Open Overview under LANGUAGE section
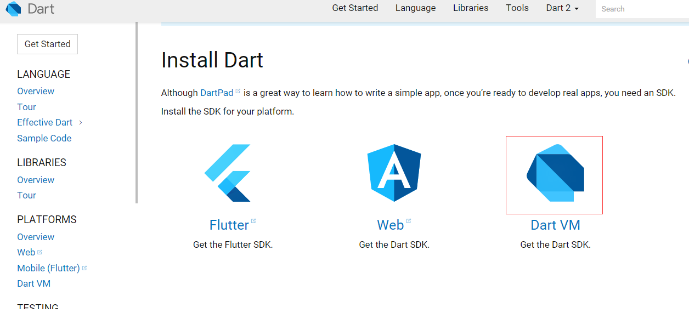Viewport: 689px width, 313px height. point(36,91)
